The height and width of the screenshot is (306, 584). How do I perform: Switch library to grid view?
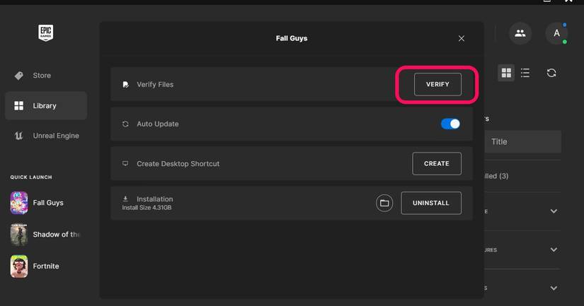point(506,73)
